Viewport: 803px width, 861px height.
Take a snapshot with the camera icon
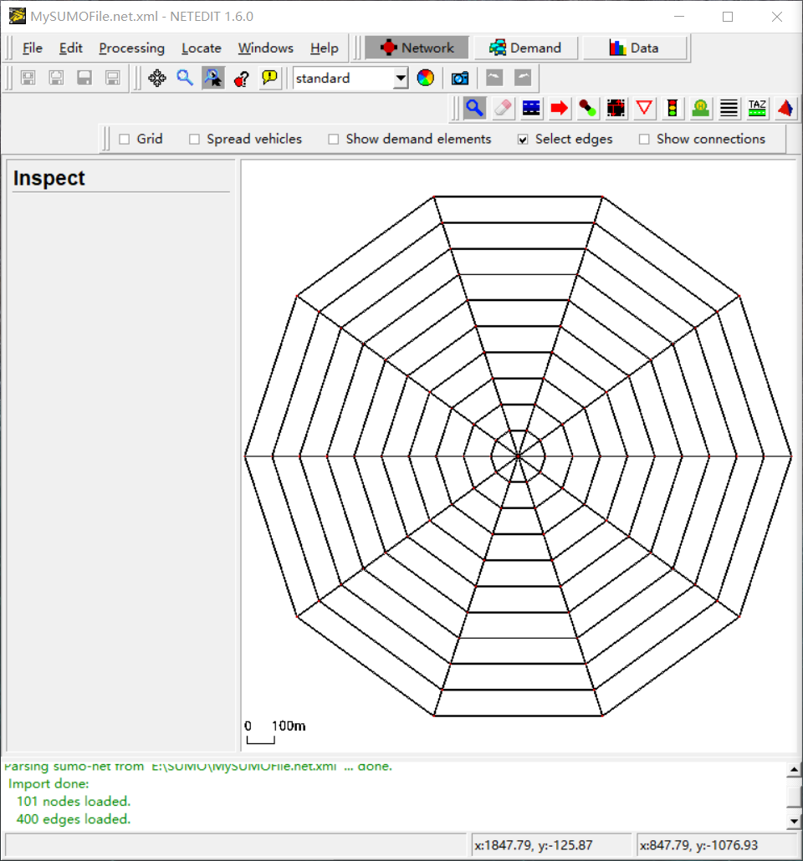click(459, 78)
